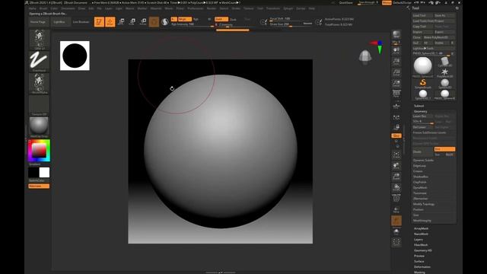Pick a color in the color picker square
This screenshot has width=487, height=274.
point(39,151)
